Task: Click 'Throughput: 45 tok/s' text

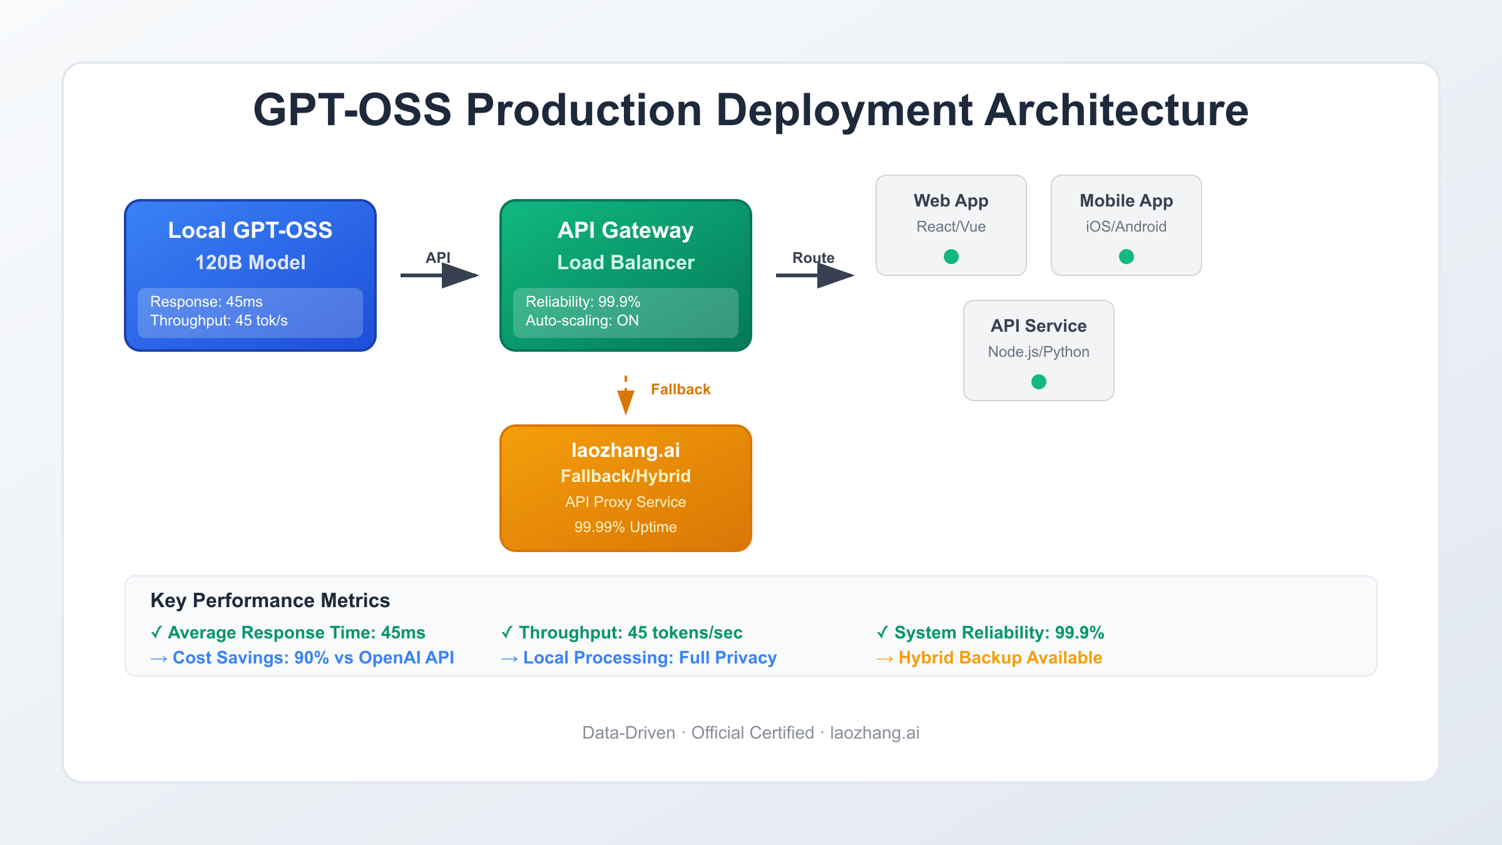Action: (x=219, y=320)
